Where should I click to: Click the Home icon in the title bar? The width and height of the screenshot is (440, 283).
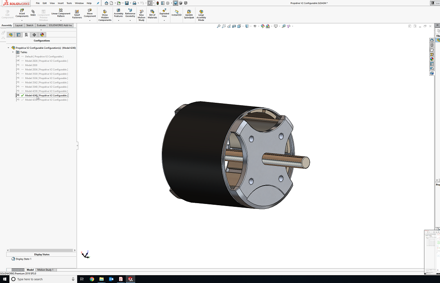(107, 3)
